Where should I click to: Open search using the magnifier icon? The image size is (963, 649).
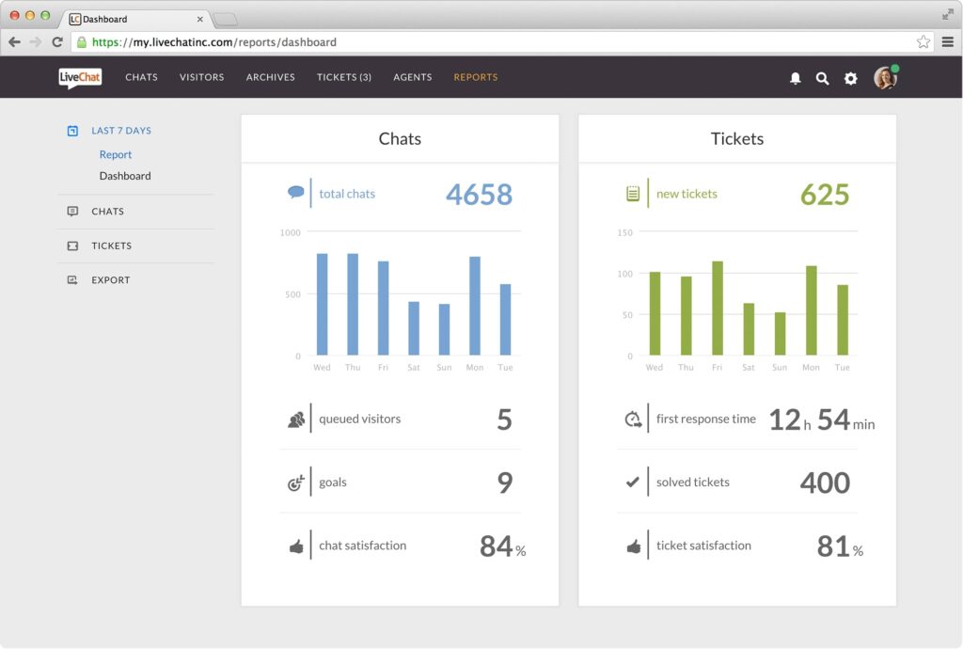click(x=823, y=78)
